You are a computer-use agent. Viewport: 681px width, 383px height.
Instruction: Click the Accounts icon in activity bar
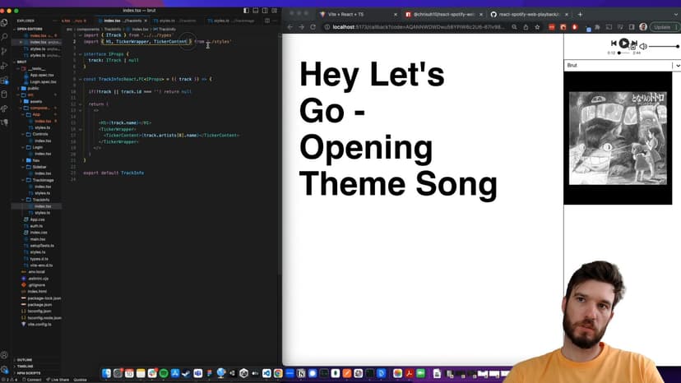coord(5,355)
